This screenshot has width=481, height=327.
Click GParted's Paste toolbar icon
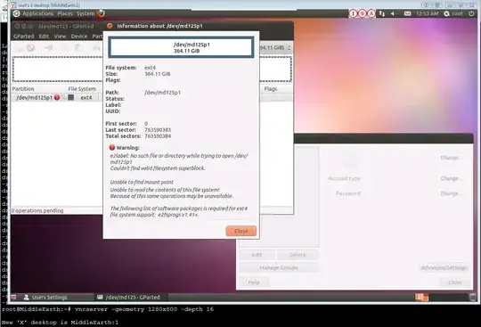[x=78, y=47]
